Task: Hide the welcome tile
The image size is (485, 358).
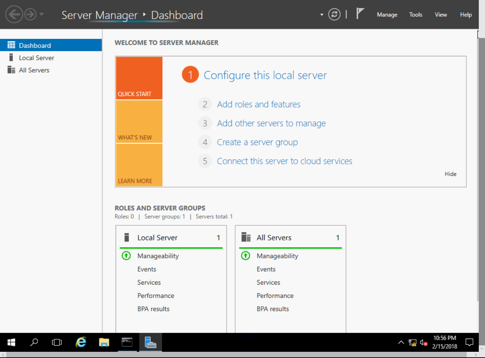Action: click(x=450, y=174)
